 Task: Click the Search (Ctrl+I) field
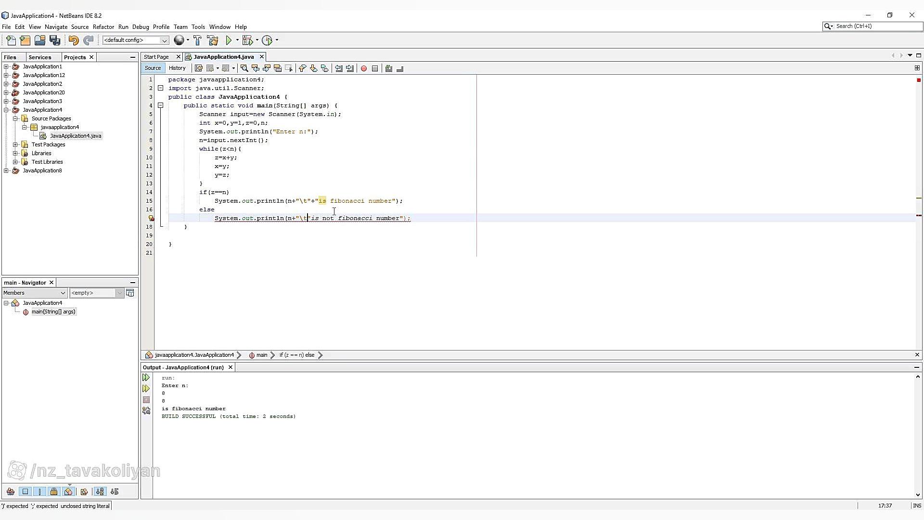[872, 26]
